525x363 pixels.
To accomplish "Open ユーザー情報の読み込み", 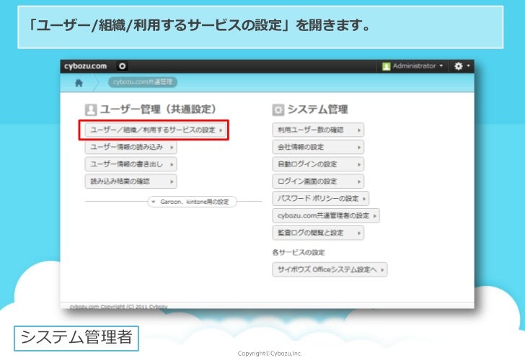I will point(131,147).
